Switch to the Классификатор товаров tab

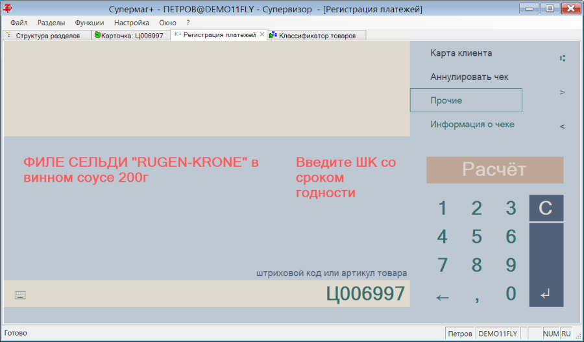point(317,36)
